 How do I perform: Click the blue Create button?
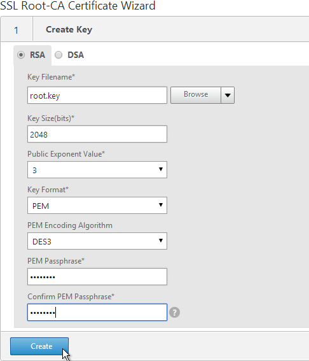[x=39, y=346]
